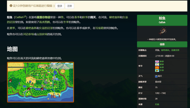Open the external Catfish link

tap(20, 17)
